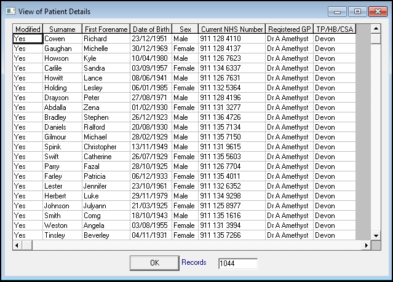Click the Records count input field

[237, 263]
